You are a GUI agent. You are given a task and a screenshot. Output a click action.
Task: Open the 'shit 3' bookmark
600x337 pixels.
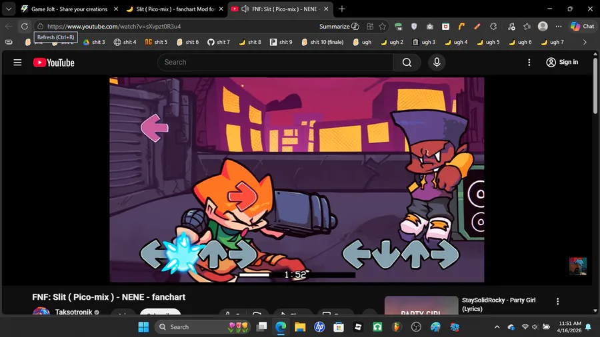[x=94, y=42]
